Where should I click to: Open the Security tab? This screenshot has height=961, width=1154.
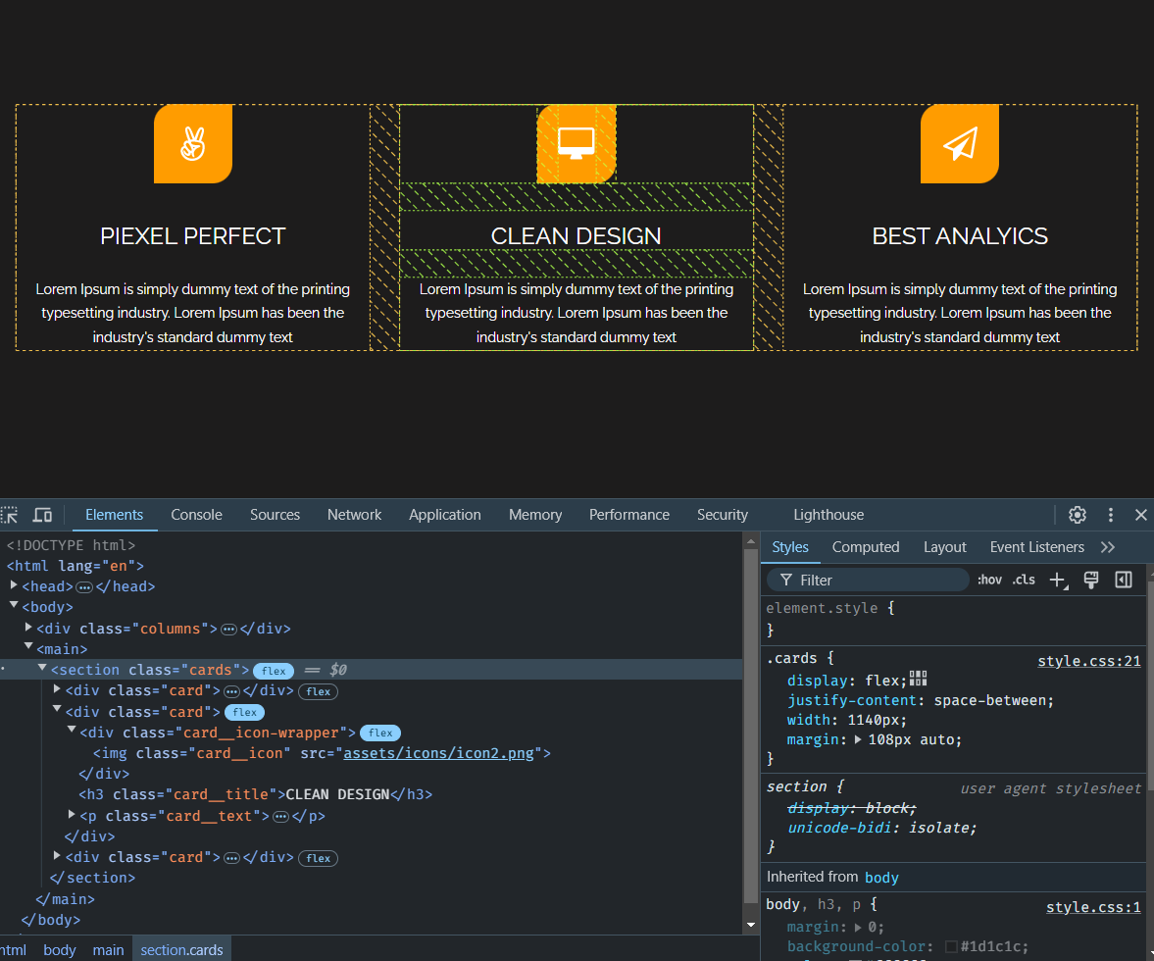tap(722, 515)
